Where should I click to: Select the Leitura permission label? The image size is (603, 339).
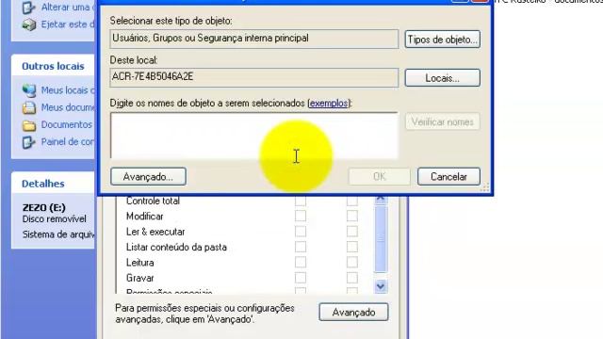coord(140,263)
